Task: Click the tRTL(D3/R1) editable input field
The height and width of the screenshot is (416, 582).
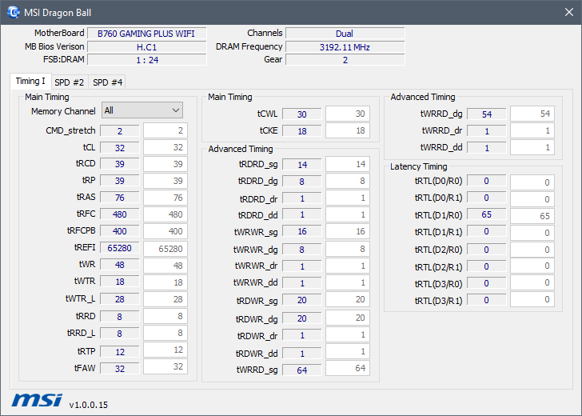Action: (x=532, y=299)
